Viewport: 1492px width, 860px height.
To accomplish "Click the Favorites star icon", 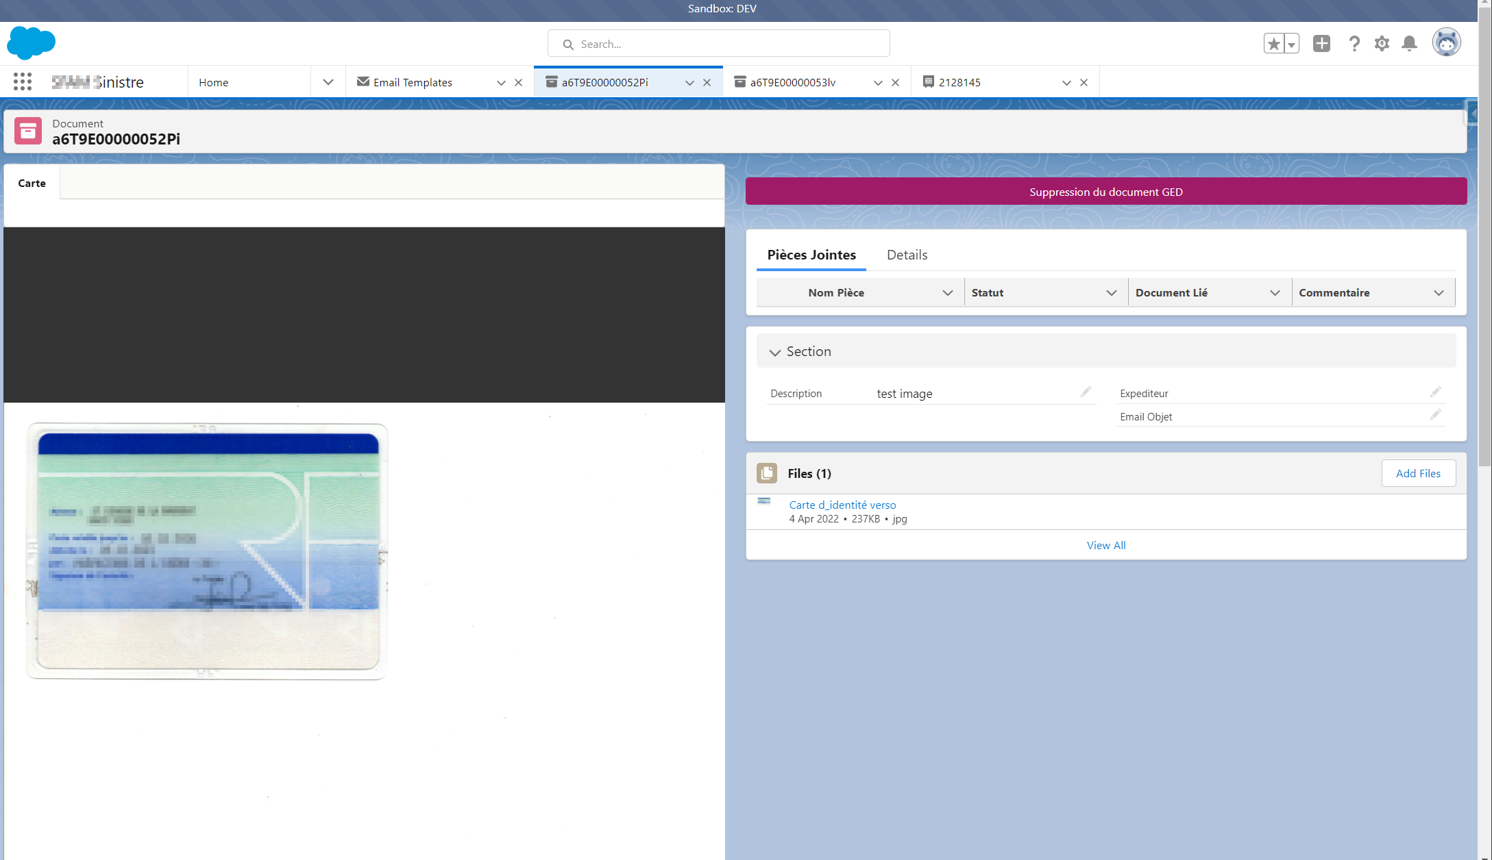I will tap(1273, 44).
